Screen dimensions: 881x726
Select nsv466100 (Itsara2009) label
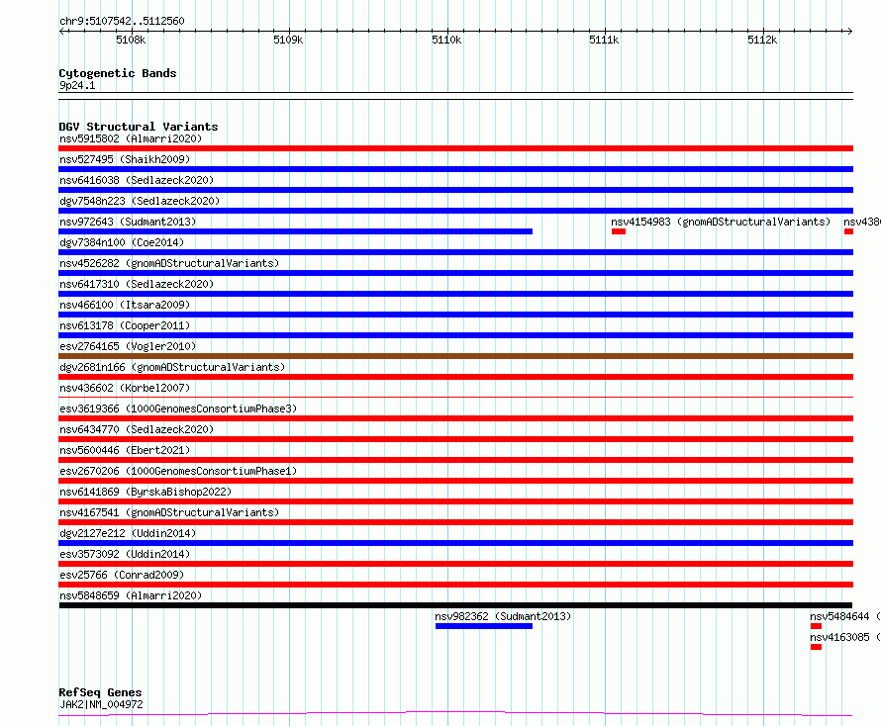125,305
